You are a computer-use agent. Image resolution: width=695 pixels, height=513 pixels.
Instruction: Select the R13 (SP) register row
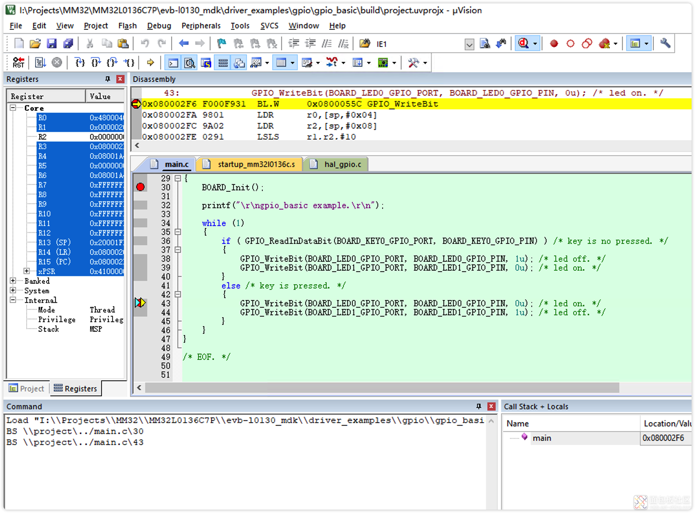(80, 242)
